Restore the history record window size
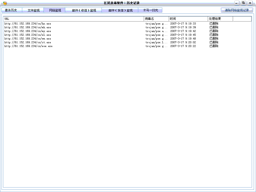This screenshot has width=256, height=192. point(243,3)
